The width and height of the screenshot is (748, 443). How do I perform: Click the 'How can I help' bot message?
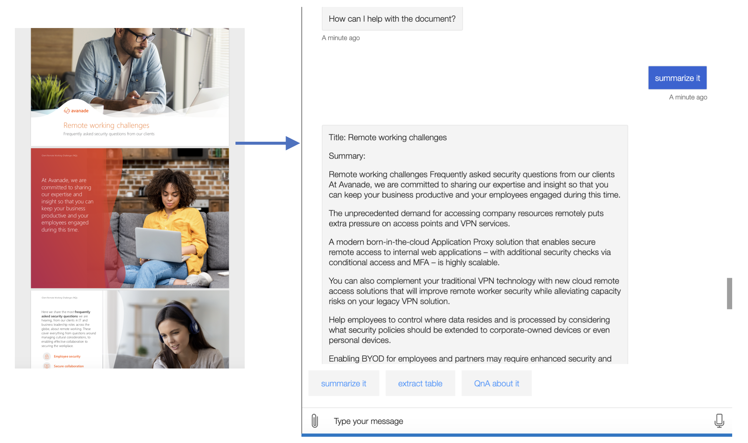tap(392, 19)
